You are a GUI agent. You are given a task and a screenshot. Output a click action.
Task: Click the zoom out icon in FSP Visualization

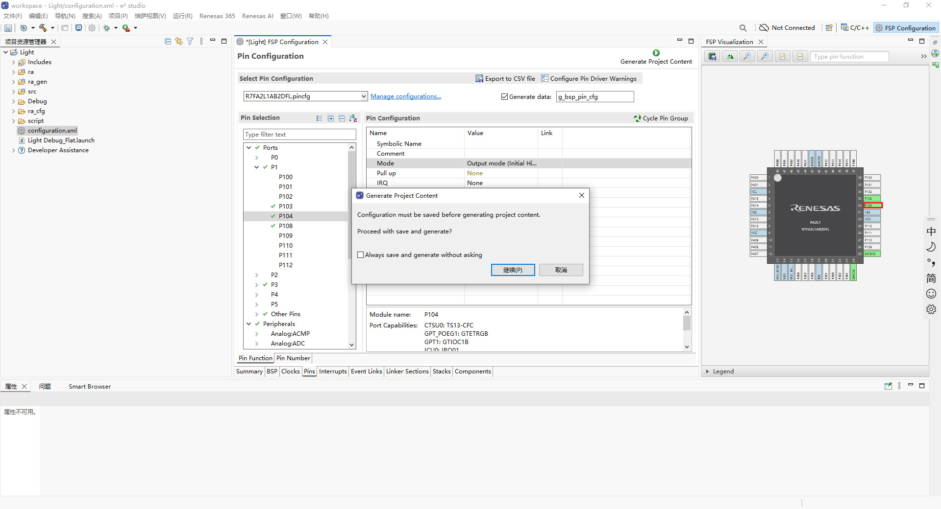pyautogui.click(x=747, y=57)
